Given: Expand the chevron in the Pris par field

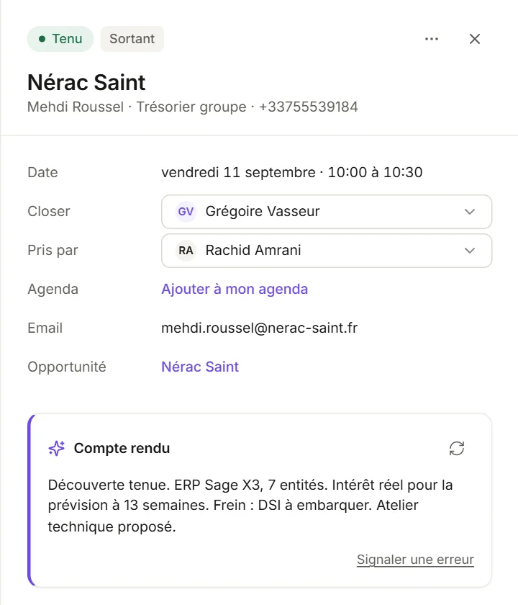Looking at the screenshot, I should point(469,251).
